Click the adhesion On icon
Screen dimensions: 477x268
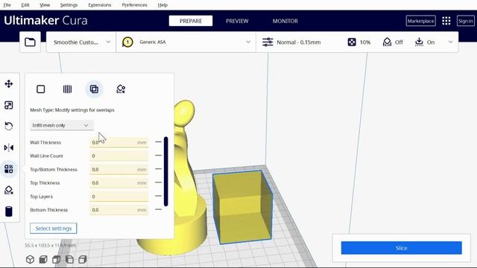(x=419, y=42)
